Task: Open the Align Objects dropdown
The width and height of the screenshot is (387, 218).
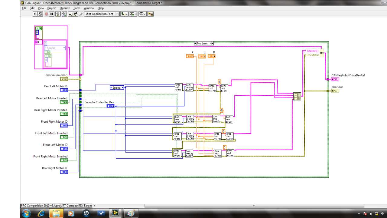Action: [124, 14]
